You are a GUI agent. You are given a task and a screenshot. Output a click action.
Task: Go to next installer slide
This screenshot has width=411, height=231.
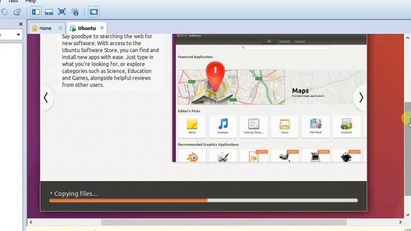pos(361,98)
